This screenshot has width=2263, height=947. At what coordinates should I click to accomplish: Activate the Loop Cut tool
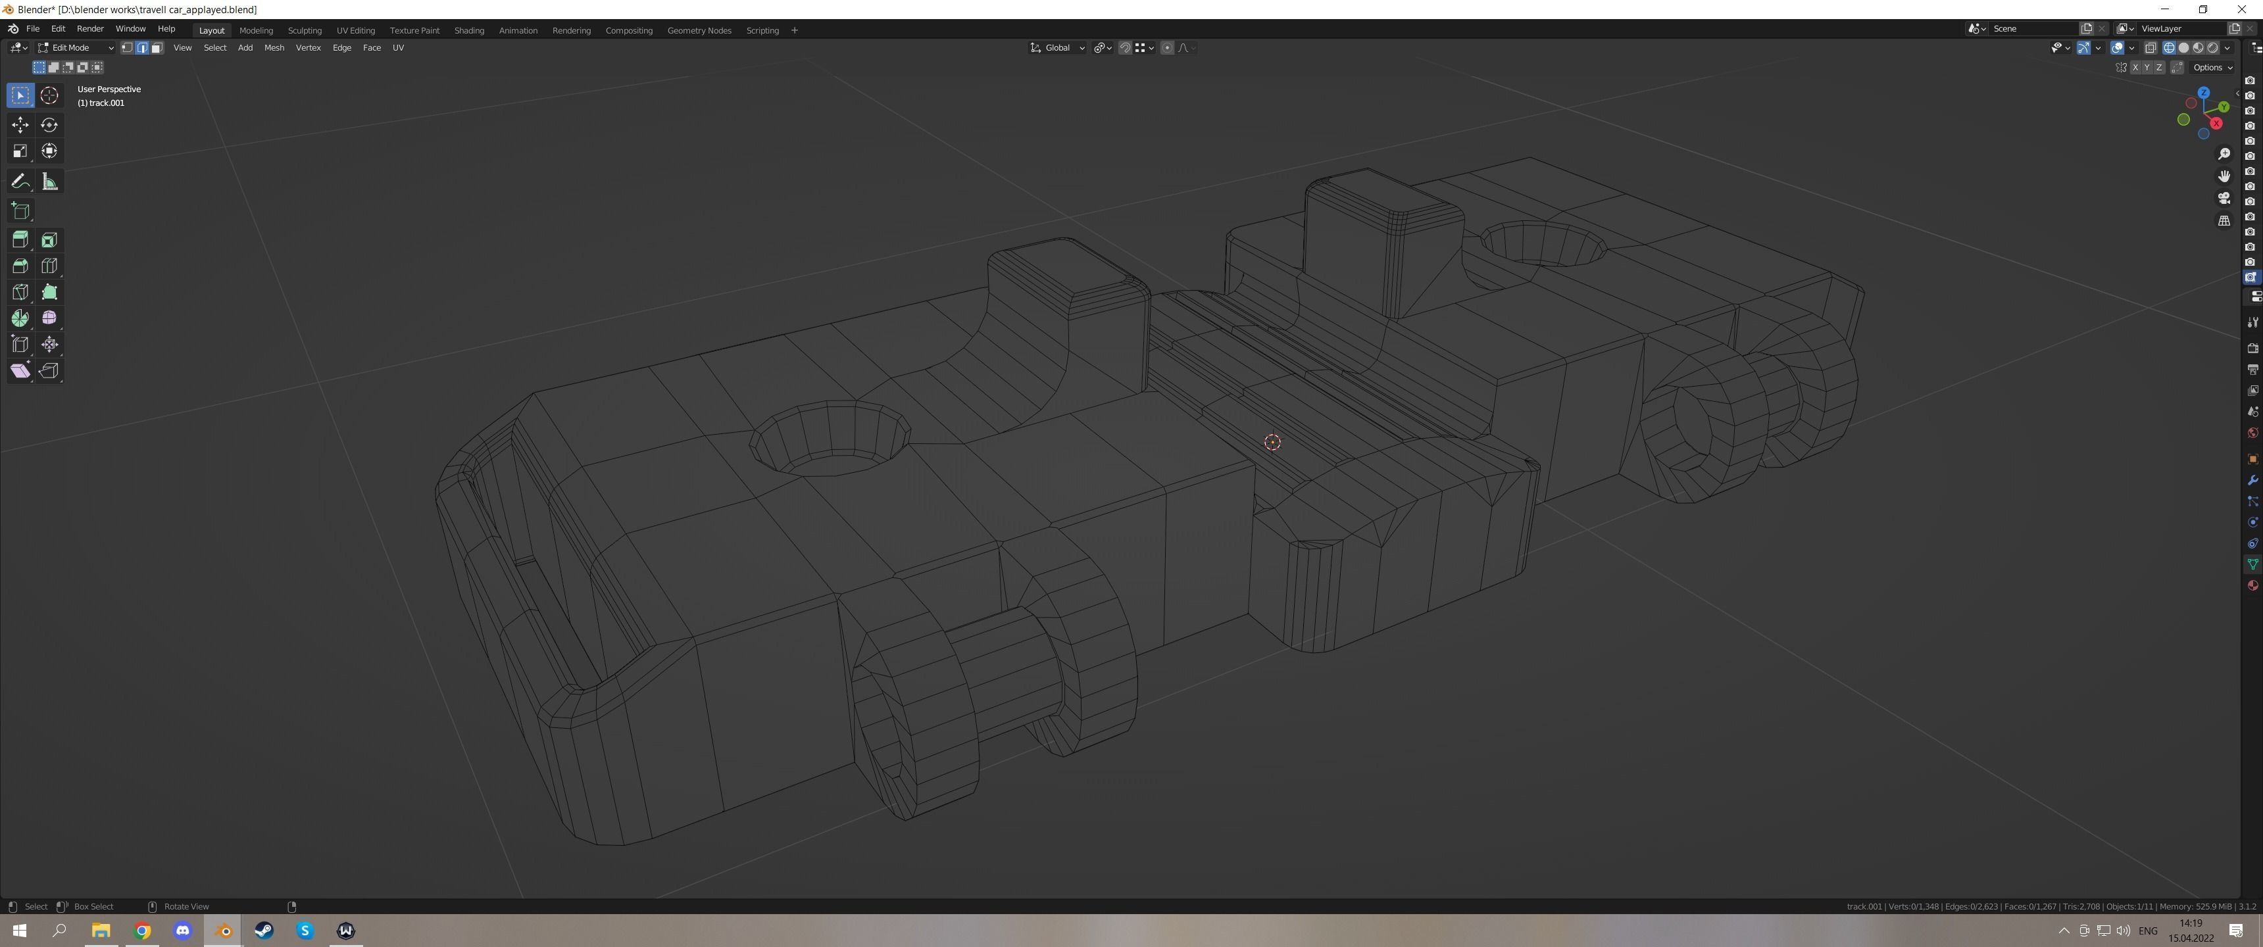[49, 266]
